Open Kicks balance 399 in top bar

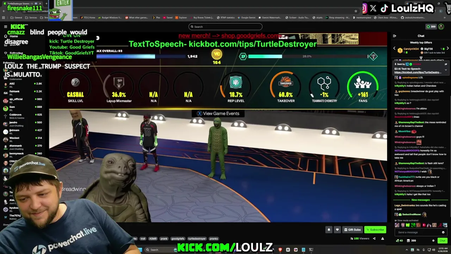point(431,27)
